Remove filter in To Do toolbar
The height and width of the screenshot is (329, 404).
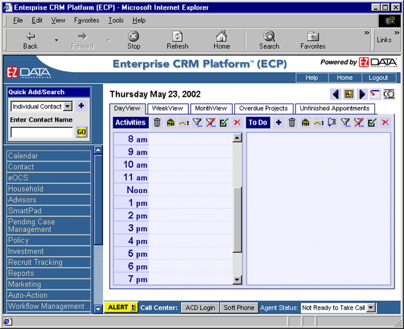[359, 122]
